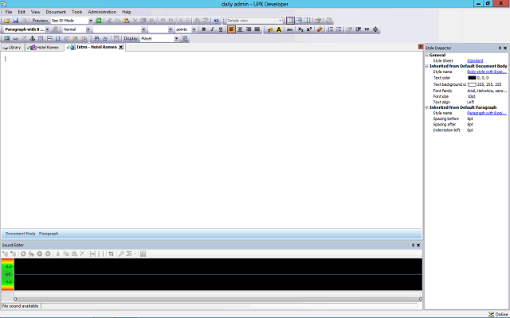This screenshot has width=510, height=318.
Task: Click the binoculars Find icon in editor toolbar
Action: (96, 39)
